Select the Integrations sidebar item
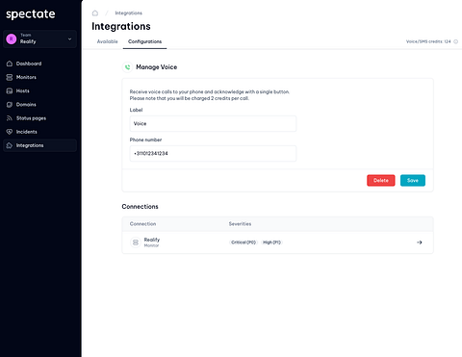This screenshot has height=357, width=462. (x=39, y=145)
